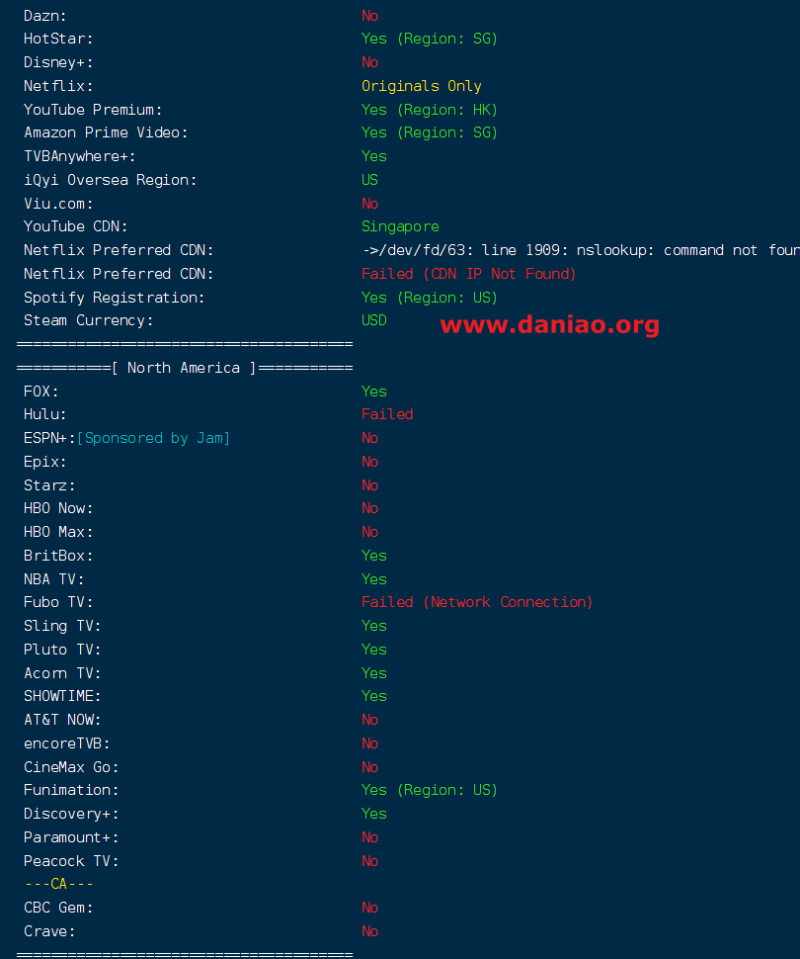
Task: Click '[Sponsored by Jam]' text
Action: point(153,439)
